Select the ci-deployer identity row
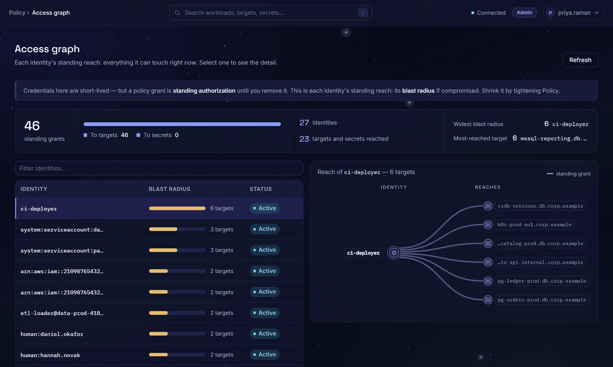 pos(159,208)
